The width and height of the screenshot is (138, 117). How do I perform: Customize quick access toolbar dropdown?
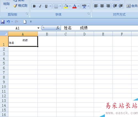click(x=31, y=22)
